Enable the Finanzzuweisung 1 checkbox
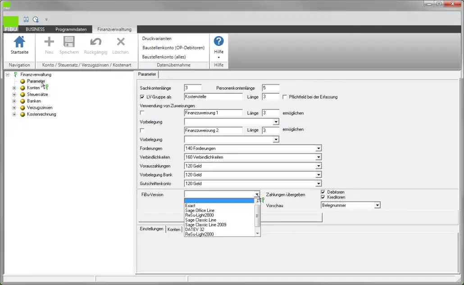The height and width of the screenshot is (285, 464). (x=142, y=113)
